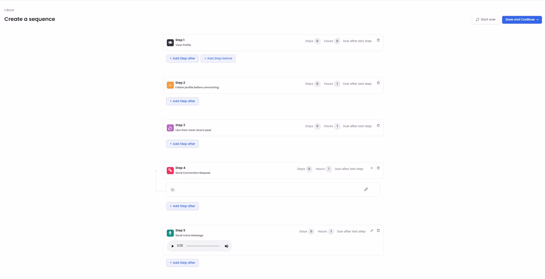Delete Step 1 using its trash icon
The height and width of the screenshot is (279, 545).
(x=378, y=40)
